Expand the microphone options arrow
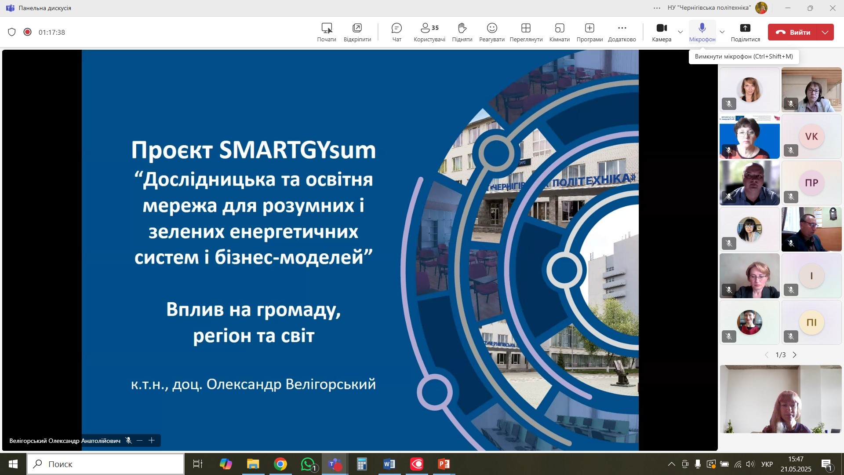The width and height of the screenshot is (844, 475). (722, 32)
